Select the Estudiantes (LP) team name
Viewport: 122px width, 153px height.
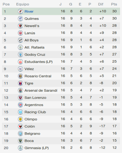[x=38, y=62]
